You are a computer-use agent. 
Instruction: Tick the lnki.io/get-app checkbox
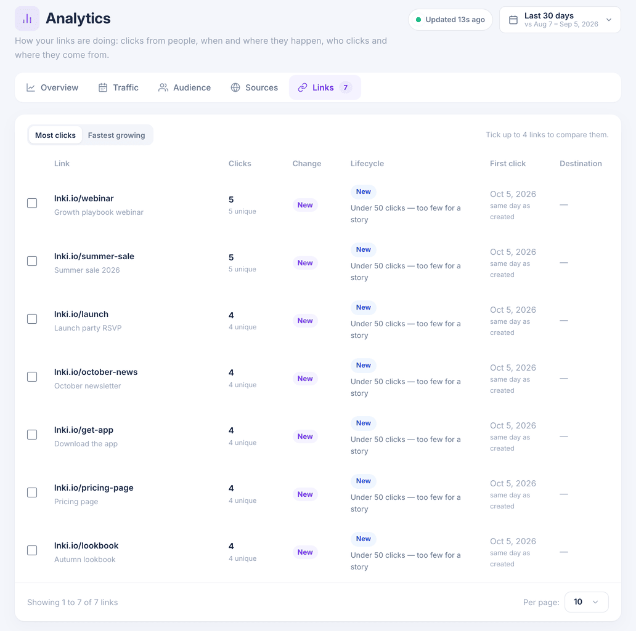point(32,435)
